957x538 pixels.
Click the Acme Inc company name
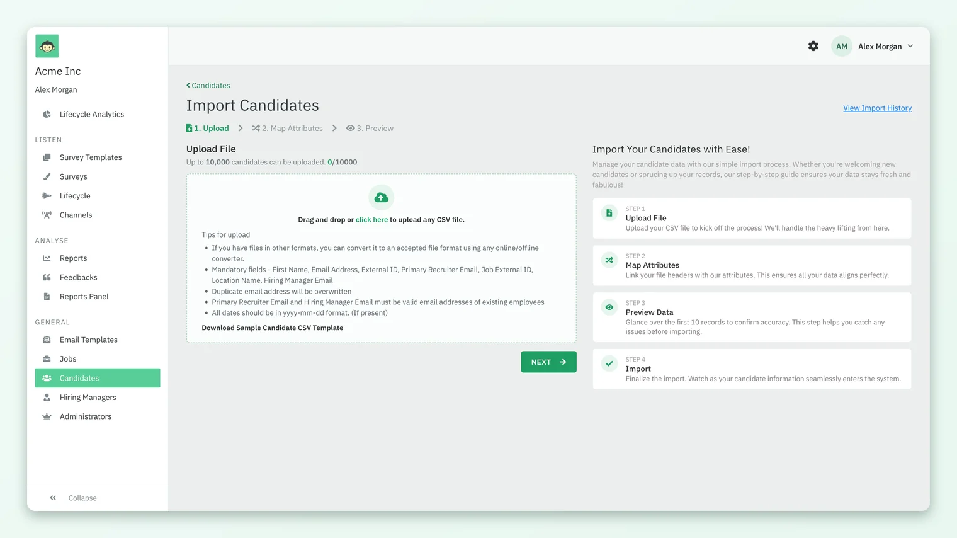point(58,71)
